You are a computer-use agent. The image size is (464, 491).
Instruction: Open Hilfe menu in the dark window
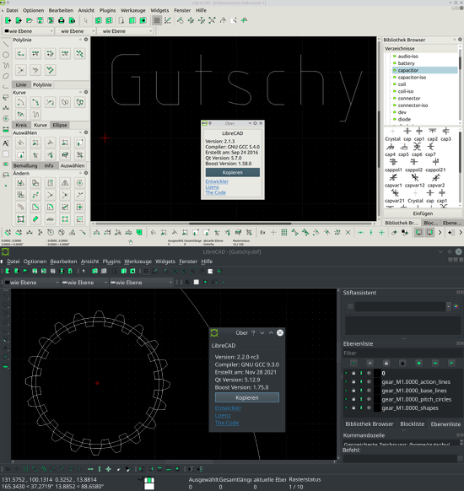(x=207, y=262)
